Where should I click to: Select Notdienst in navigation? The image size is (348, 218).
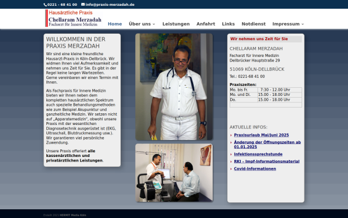click(253, 24)
